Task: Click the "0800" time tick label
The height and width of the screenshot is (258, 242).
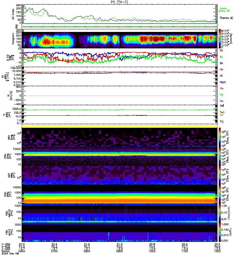Action: coord(87,251)
